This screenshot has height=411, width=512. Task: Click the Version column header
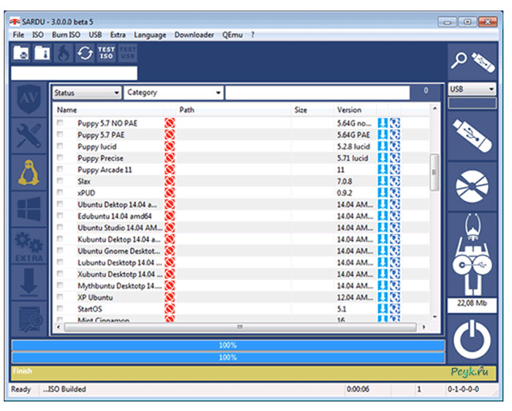(x=349, y=110)
